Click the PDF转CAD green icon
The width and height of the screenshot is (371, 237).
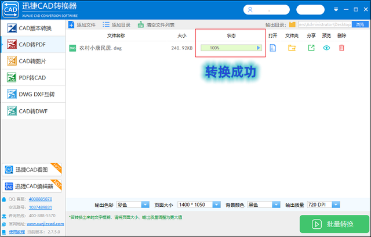coord(12,77)
